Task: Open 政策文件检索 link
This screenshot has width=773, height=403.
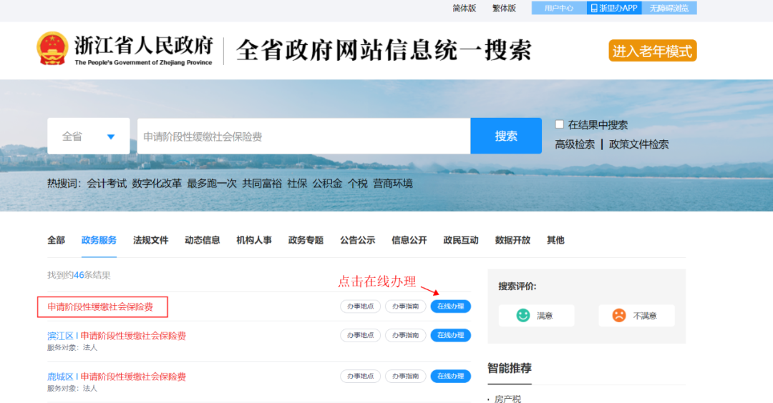Action: coord(639,144)
